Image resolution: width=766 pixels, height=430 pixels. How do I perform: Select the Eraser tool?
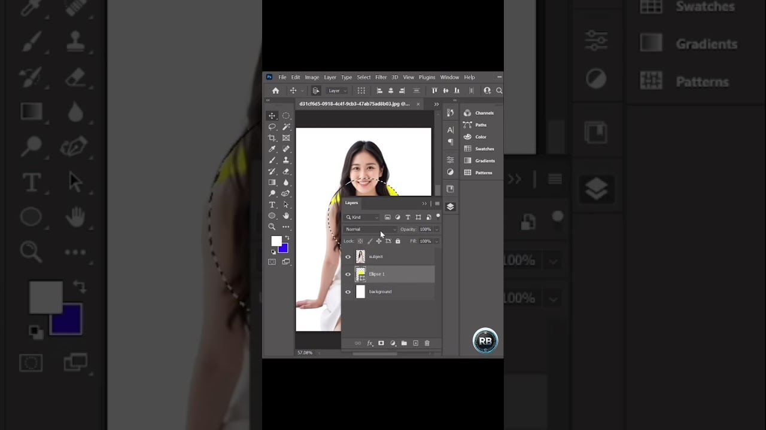point(286,171)
